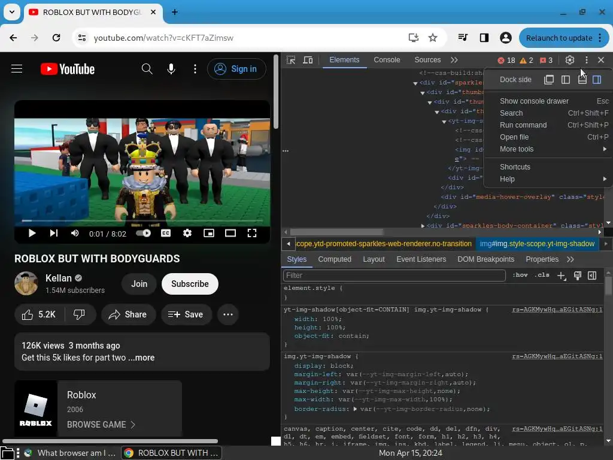Open YouTube search via magnifier icon
Viewport: 613px width, 460px height.
pyautogui.click(x=147, y=69)
